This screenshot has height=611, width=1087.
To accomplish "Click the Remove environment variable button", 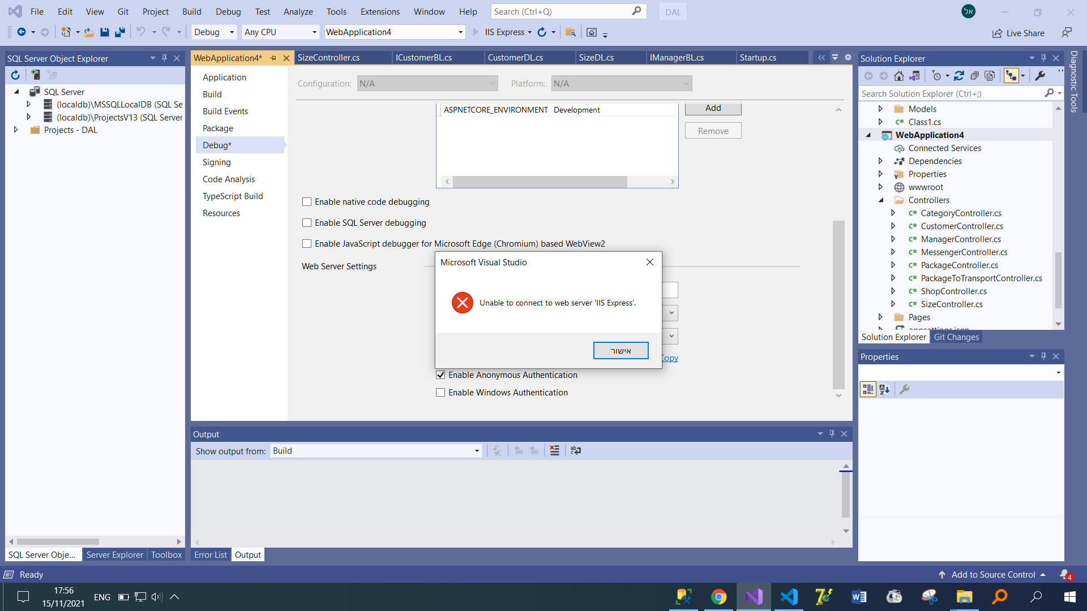I will (x=713, y=131).
